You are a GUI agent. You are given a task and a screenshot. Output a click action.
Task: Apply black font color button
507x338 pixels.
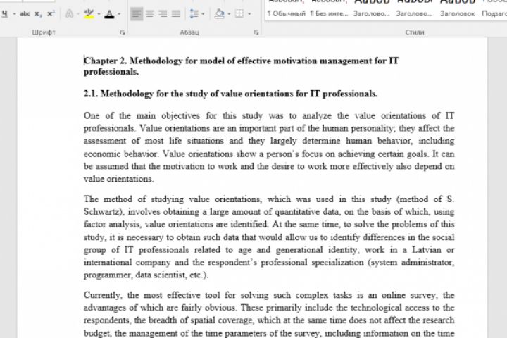pyautogui.click(x=109, y=14)
